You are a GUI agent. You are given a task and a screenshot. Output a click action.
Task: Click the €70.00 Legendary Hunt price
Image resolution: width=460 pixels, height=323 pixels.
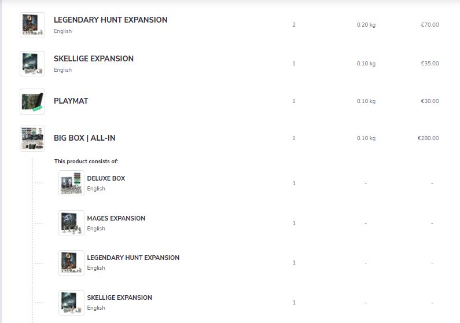point(430,25)
